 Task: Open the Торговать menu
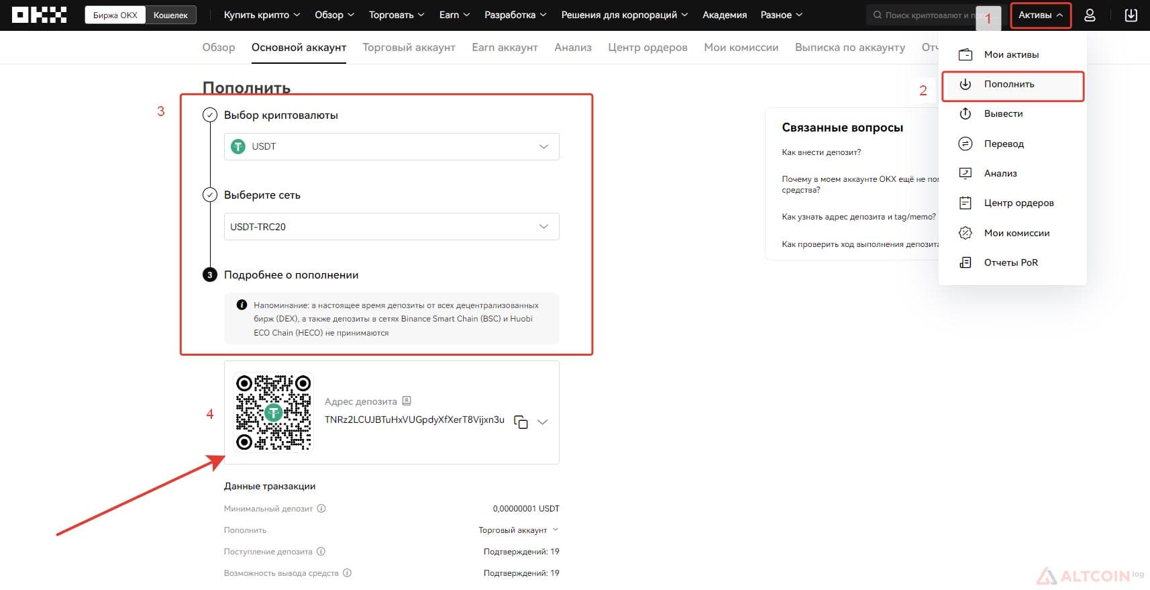[x=397, y=15]
